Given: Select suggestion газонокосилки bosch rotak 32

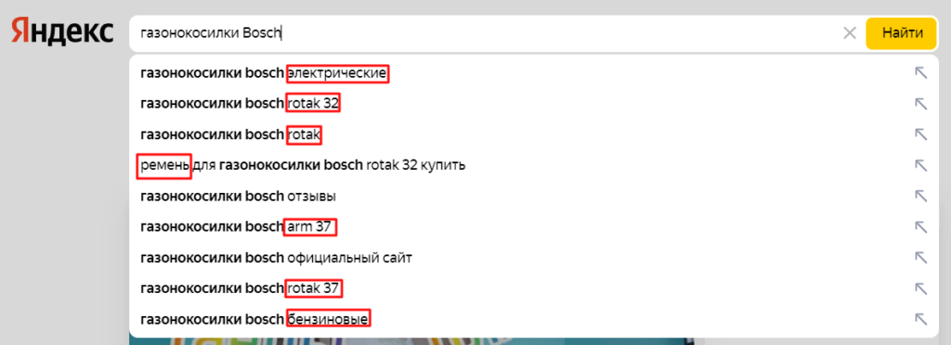Looking at the screenshot, I should click(x=534, y=104).
